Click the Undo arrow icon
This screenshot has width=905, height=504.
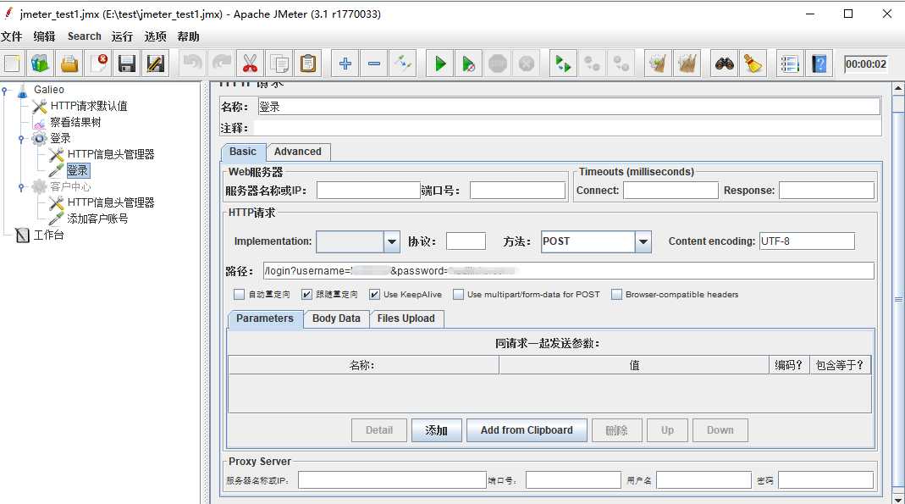(193, 64)
